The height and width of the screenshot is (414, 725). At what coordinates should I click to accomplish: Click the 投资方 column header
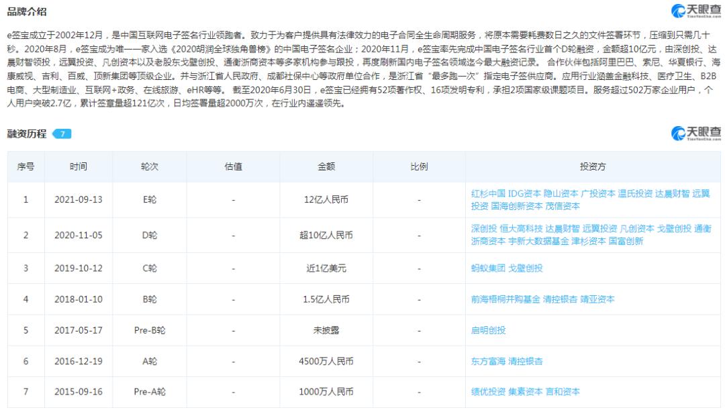pos(593,166)
